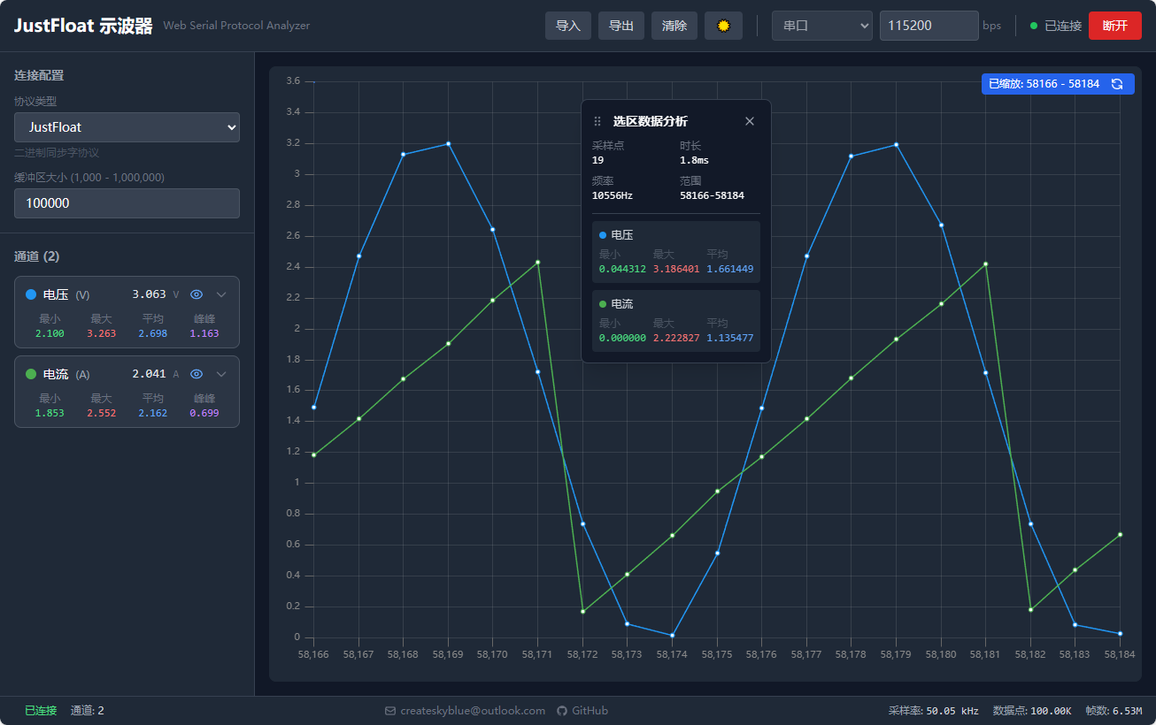Click the green 电流 channel color dot
Viewport: 1156px width, 725px height.
coord(31,374)
